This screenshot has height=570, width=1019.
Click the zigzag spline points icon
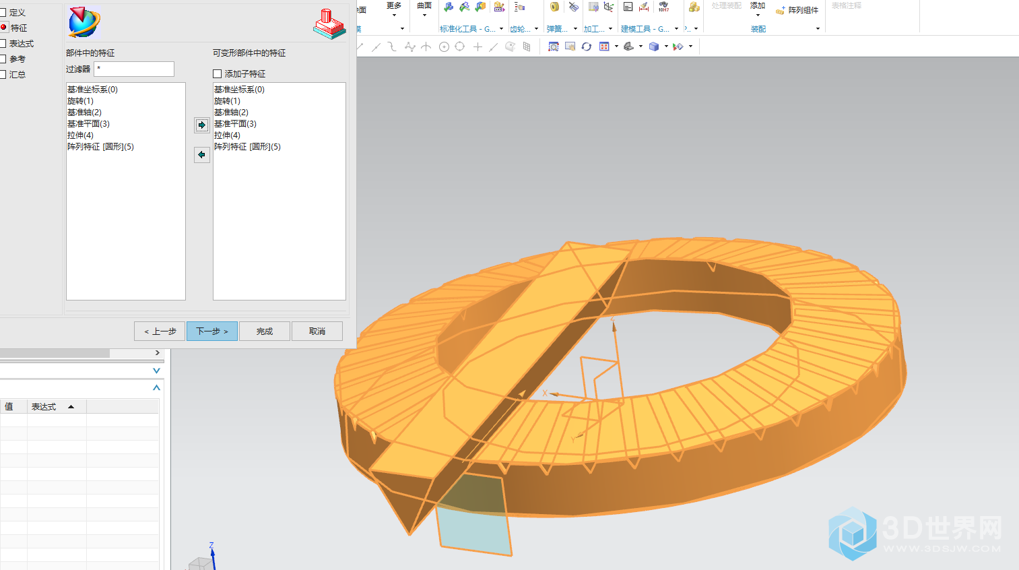pos(409,46)
